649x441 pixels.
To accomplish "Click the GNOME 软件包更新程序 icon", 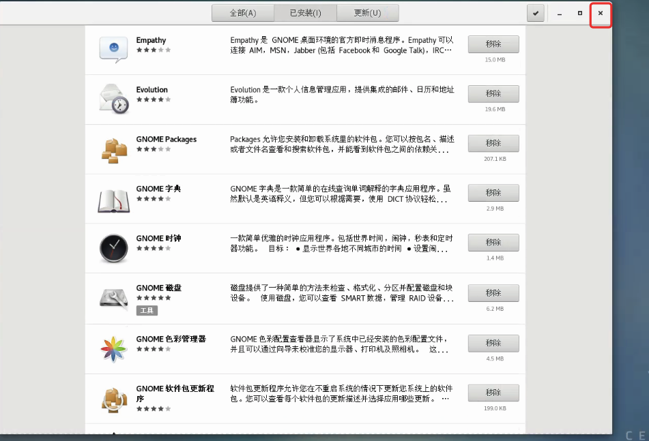I will click(113, 397).
